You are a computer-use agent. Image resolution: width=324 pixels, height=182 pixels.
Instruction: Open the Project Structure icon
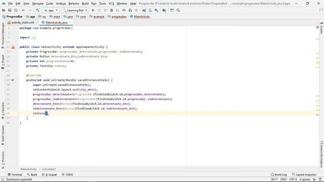164,10
